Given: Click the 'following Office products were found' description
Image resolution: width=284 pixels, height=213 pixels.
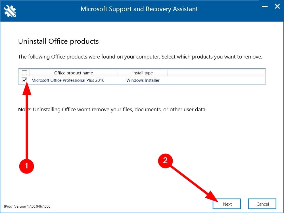Looking at the screenshot, I should (140, 57).
